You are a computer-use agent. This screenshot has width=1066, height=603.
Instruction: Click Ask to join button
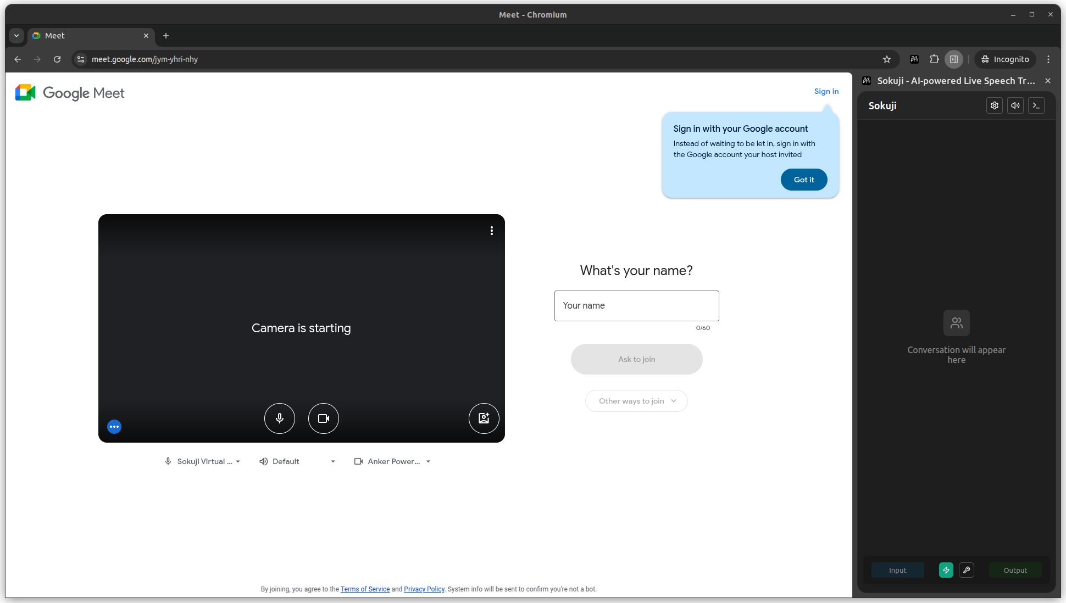click(x=636, y=359)
